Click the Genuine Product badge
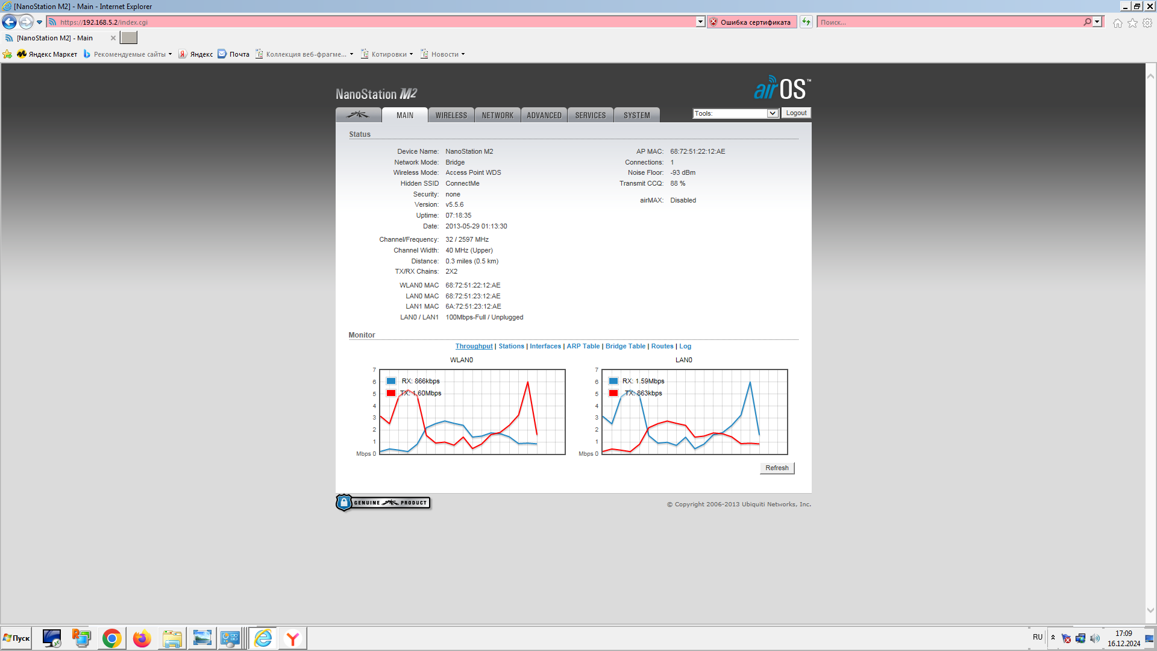 [383, 503]
